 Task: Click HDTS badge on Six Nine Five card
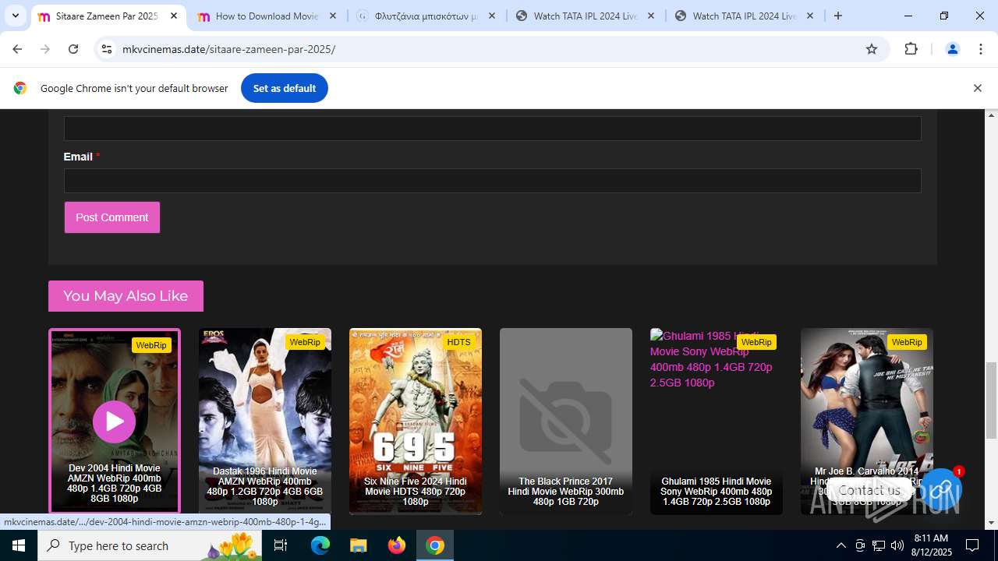point(459,342)
